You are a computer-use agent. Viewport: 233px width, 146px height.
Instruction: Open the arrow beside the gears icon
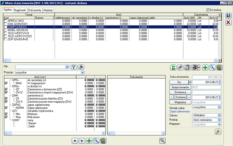click(199, 67)
